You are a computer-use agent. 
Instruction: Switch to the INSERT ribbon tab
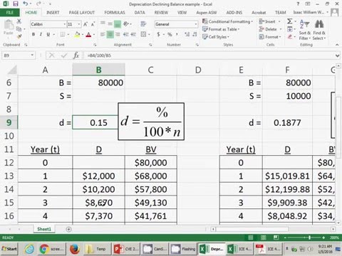click(53, 12)
